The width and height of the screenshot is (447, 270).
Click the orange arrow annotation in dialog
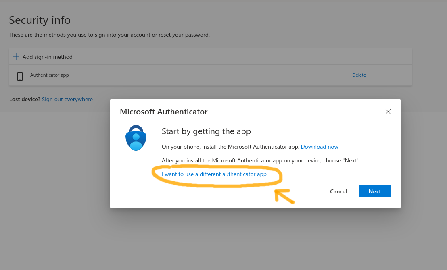(284, 196)
